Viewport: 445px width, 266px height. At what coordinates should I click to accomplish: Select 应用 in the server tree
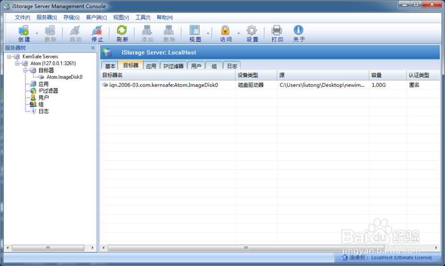click(x=44, y=84)
